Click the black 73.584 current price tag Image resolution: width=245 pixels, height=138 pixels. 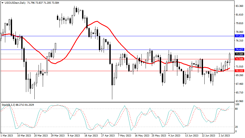pyautogui.click(x=240, y=54)
